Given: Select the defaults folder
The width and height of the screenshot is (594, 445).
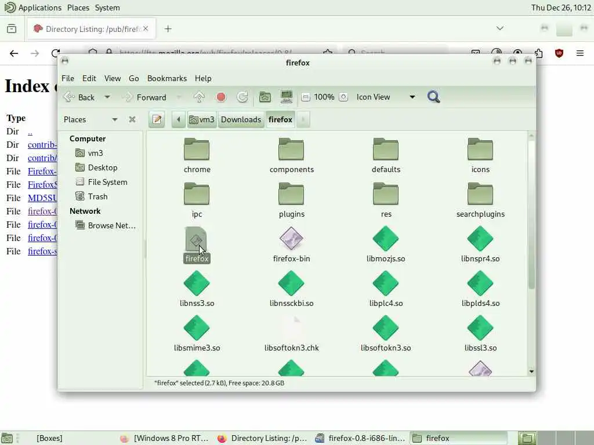Looking at the screenshot, I should (386, 155).
